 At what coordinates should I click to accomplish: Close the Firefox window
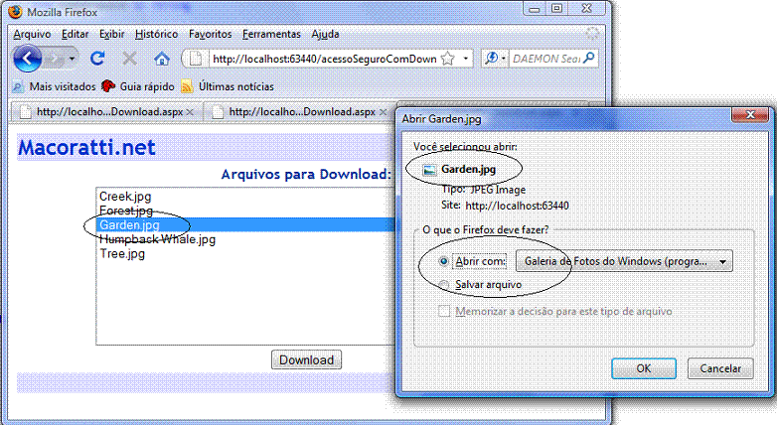tap(586, 8)
